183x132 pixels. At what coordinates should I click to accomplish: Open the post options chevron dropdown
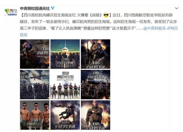click(177, 8)
